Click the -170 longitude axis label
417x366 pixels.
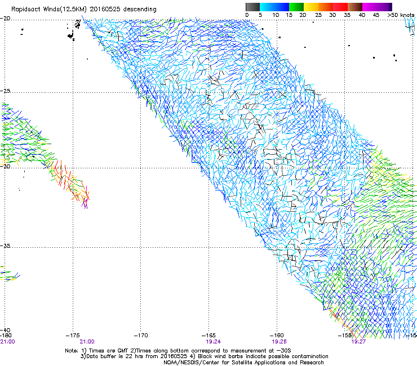coord(141,336)
